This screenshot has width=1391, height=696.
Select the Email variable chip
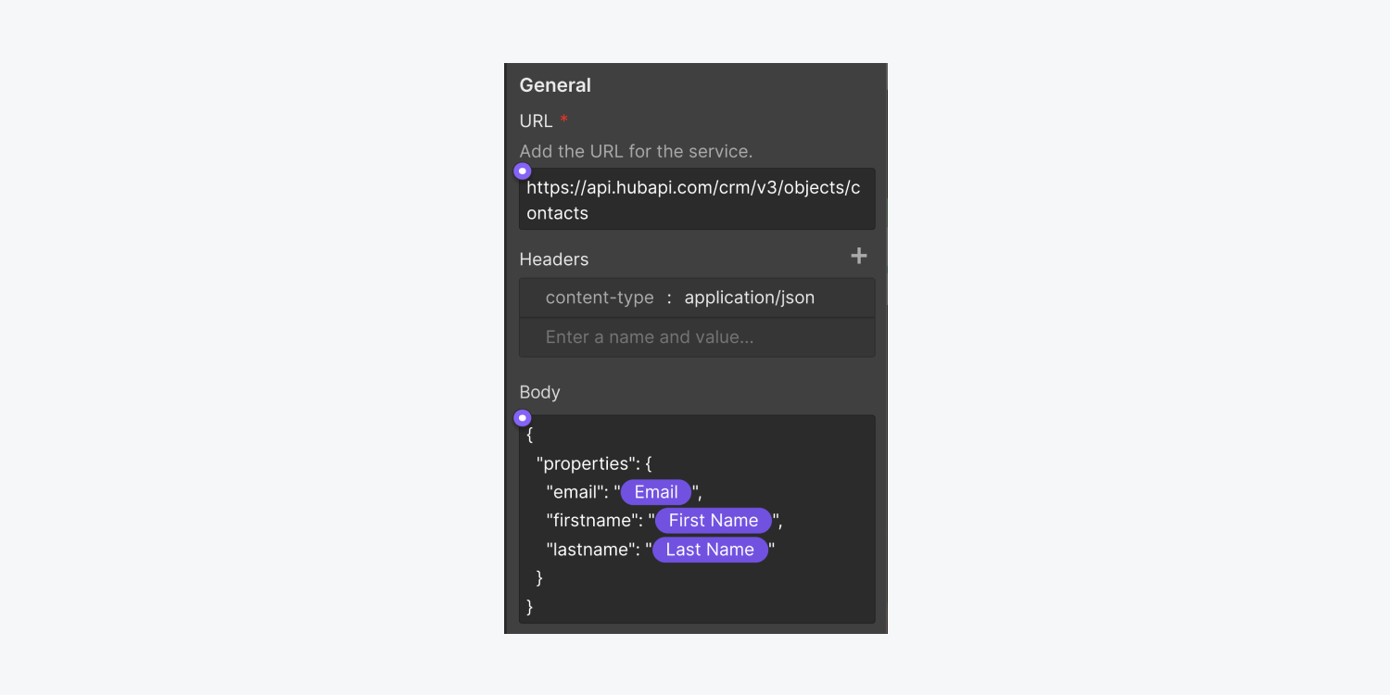pos(656,492)
